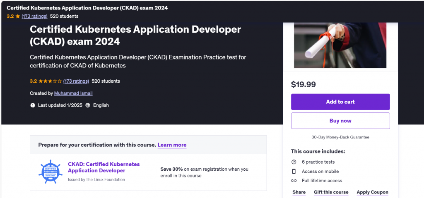Click the large course title heading
Image resolution: width=424 pixels, height=198 pixels.
[135, 36]
